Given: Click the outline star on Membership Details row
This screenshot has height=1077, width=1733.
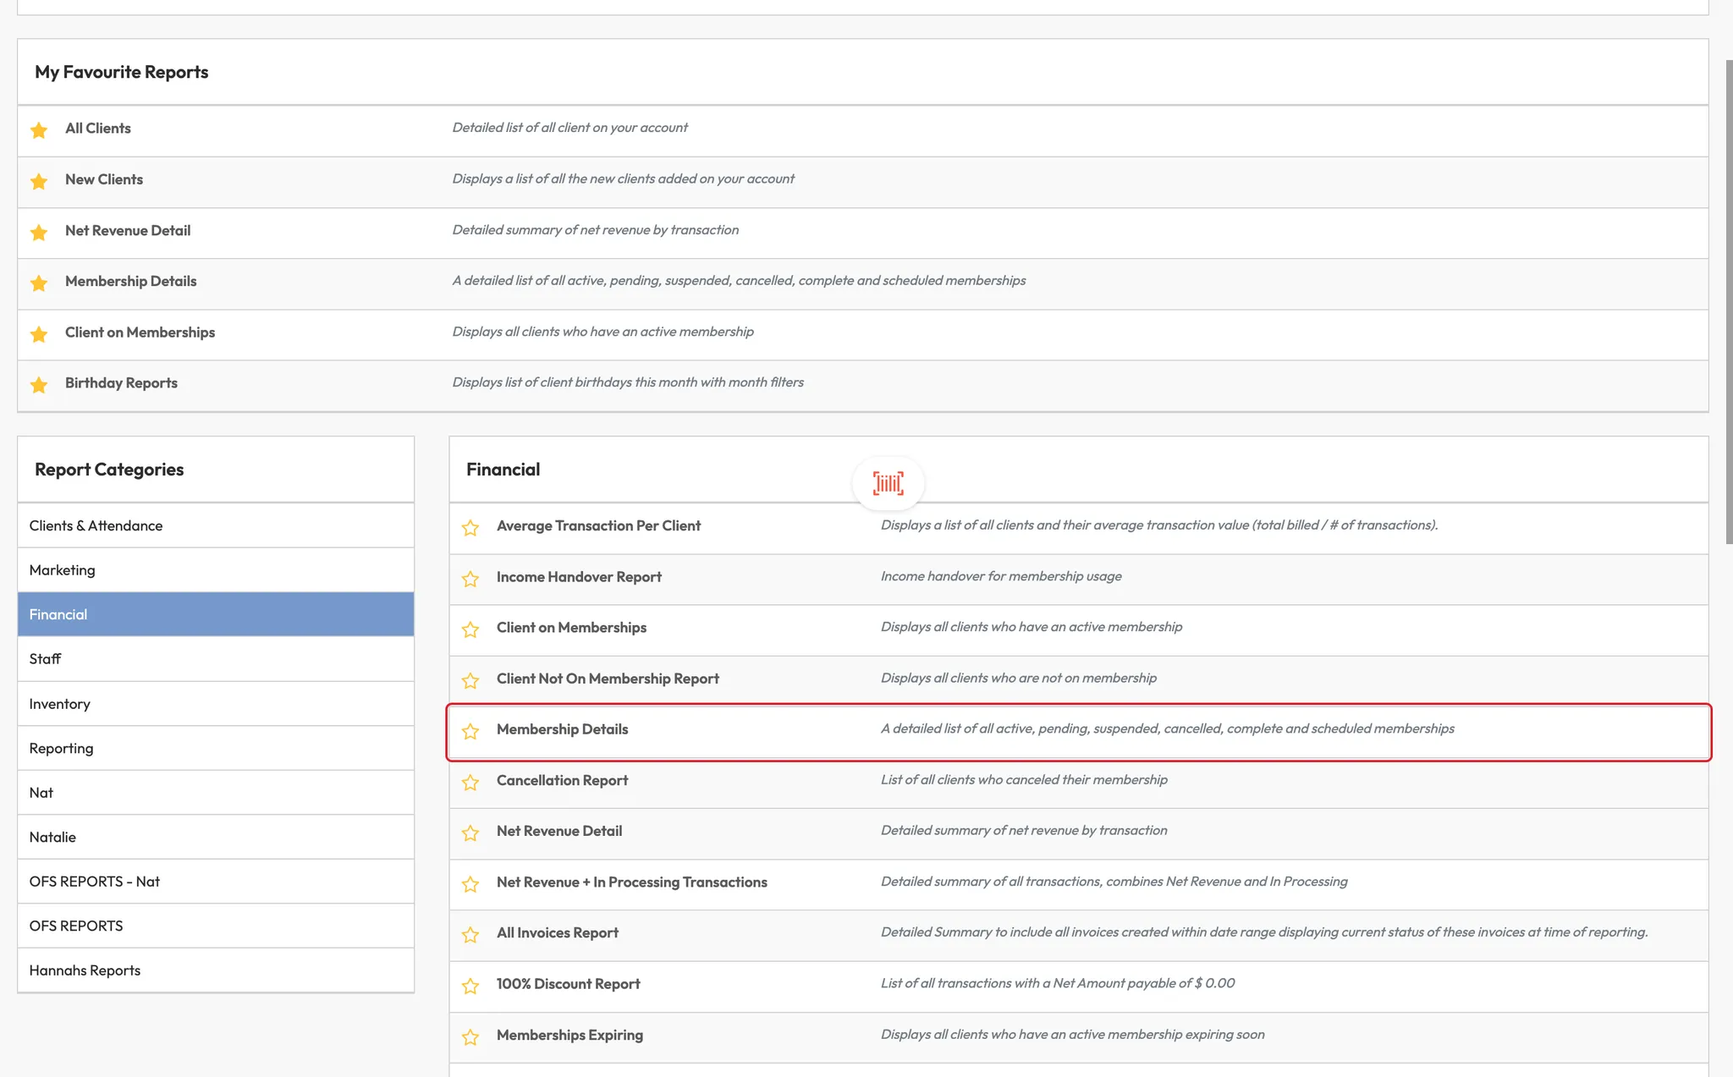Looking at the screenshot, I should coord(470,731).
